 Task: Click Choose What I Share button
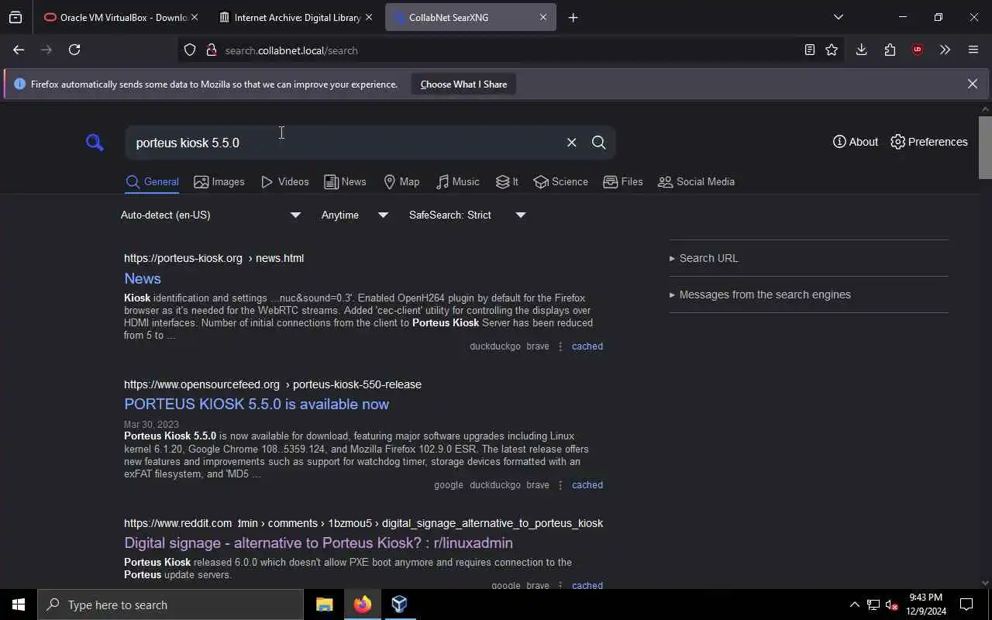[x=463, y=84]
